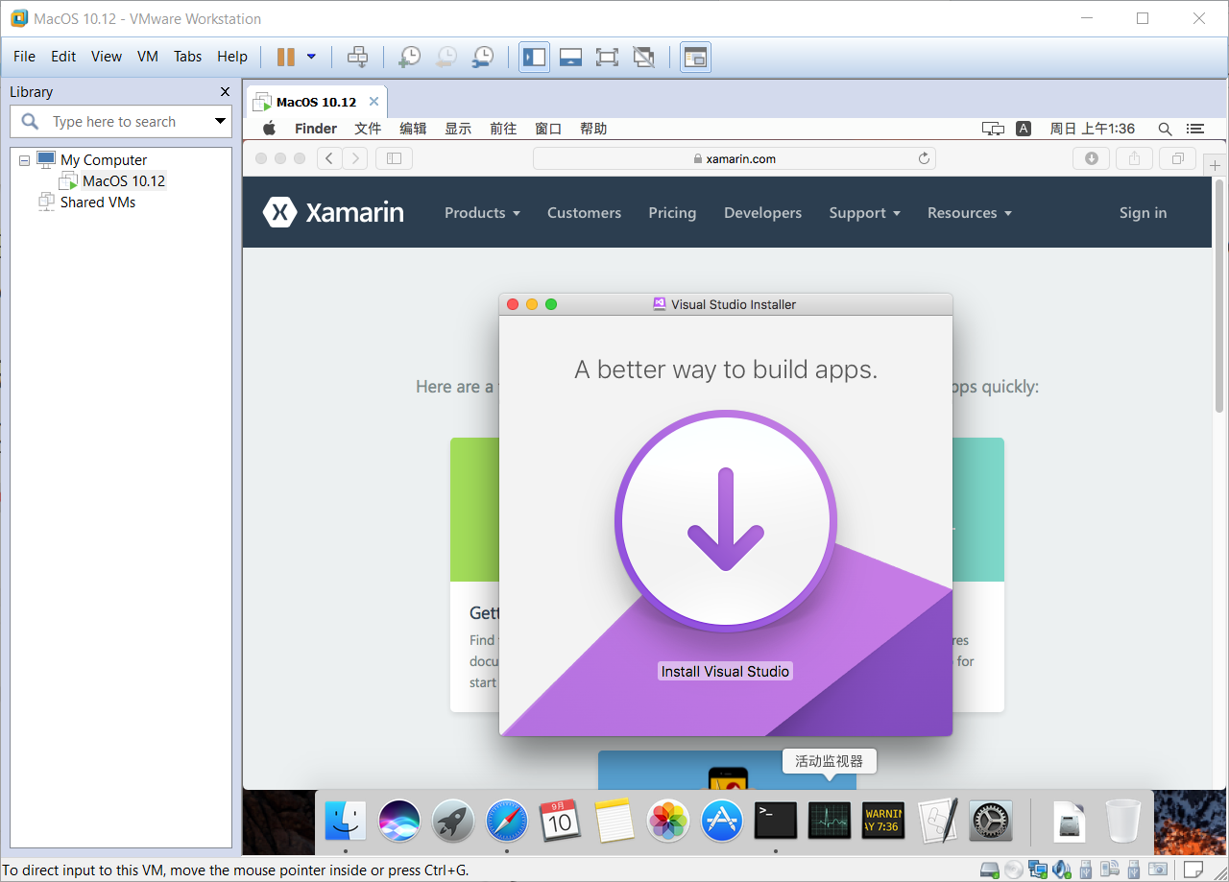Open the VMware Edit menu

point(63,57)
